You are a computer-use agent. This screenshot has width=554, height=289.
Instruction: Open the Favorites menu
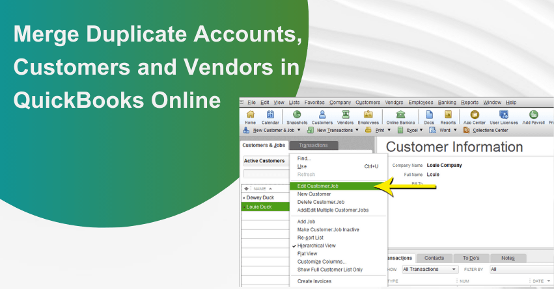click(x=314, y=103)
